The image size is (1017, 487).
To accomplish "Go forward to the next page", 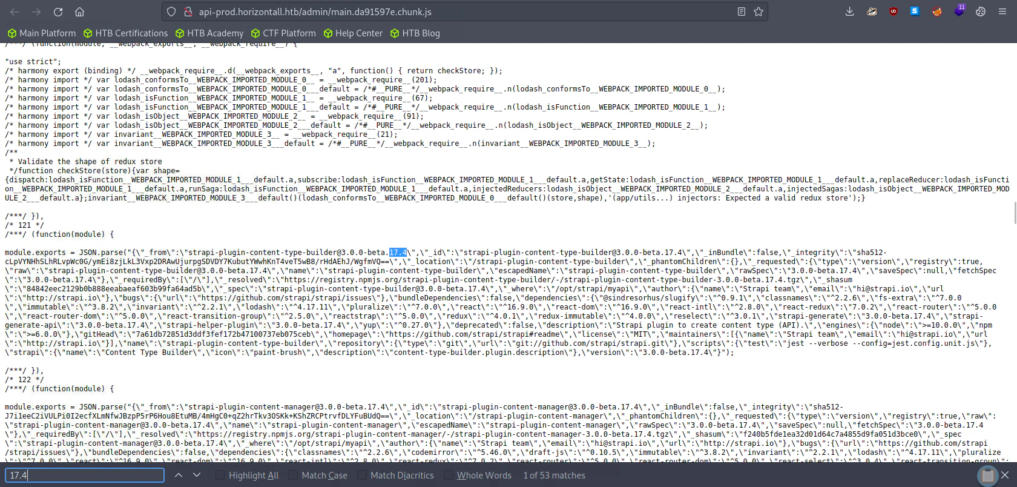I will tap(36, 12).
